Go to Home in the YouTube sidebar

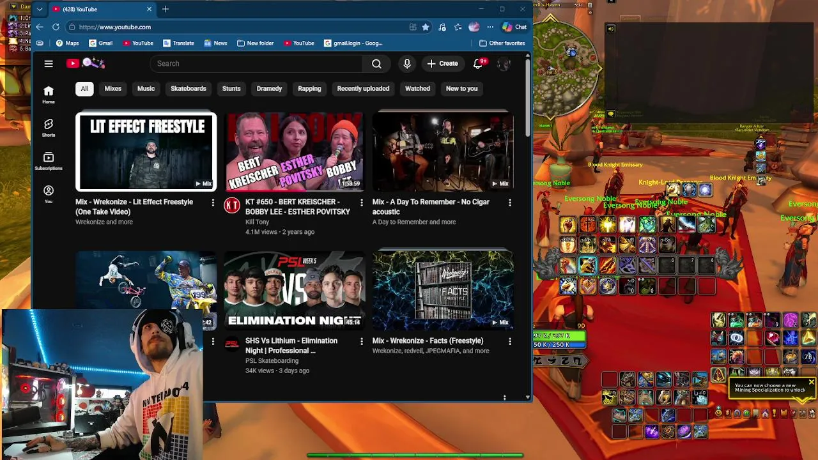click(x=49, y=94)
